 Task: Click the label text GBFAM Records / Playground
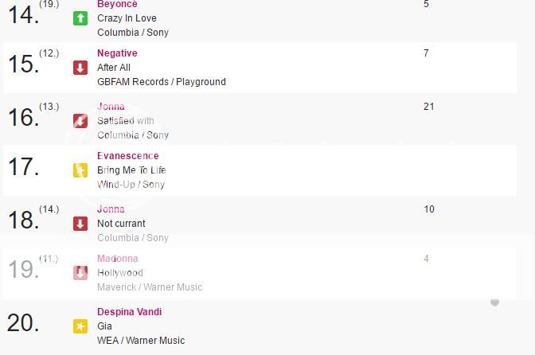coord(162,82)
